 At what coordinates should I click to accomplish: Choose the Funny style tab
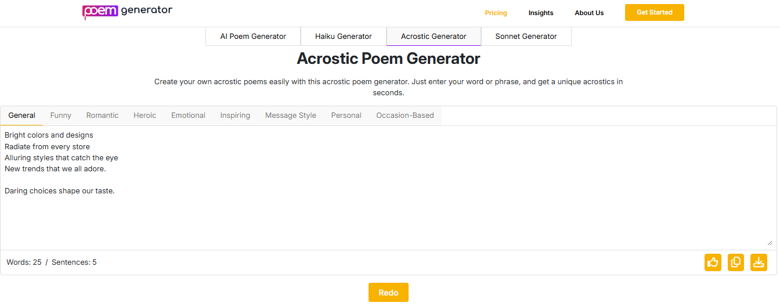(x=61, y=116)
